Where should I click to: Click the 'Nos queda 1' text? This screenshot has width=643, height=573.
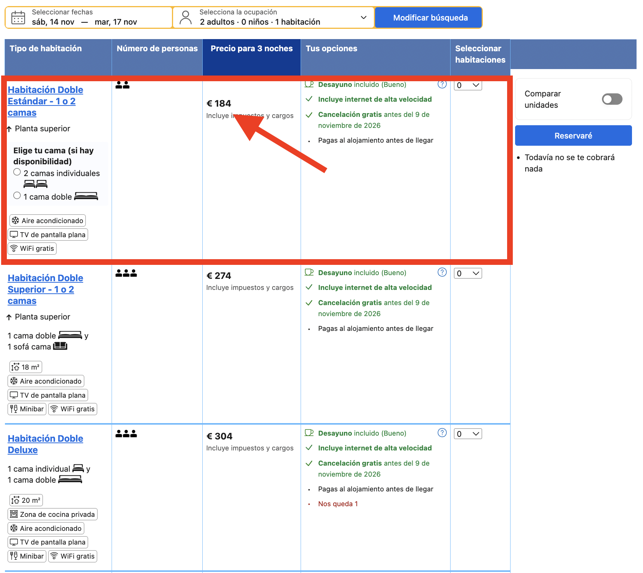tap(338, 504)
